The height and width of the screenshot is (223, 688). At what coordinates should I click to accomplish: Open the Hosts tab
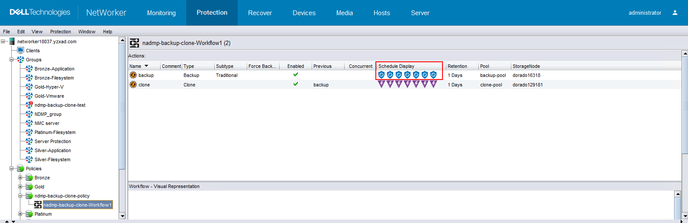(382, 13)
